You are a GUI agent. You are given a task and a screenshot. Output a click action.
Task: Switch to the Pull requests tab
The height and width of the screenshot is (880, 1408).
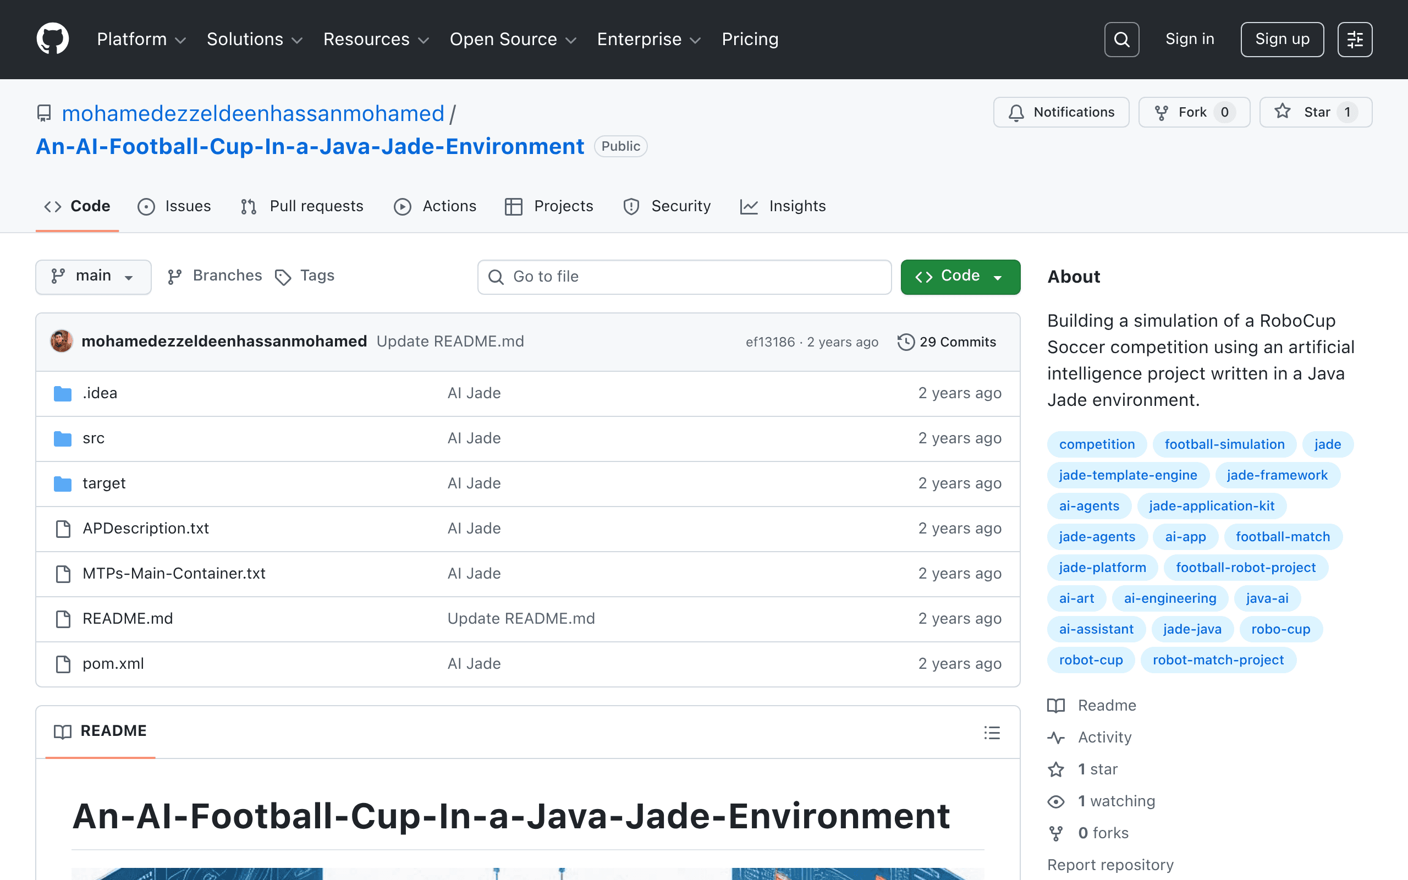[302, 207]
